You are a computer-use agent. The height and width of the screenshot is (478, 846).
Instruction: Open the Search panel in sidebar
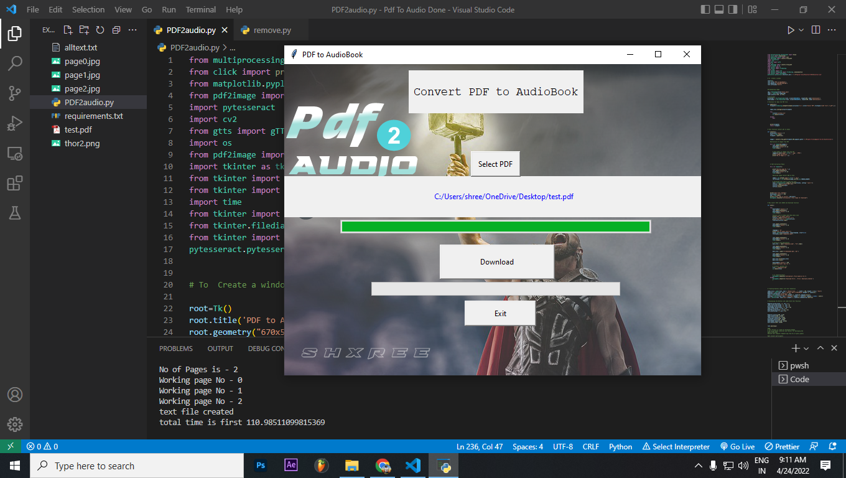pyautogui.click(x=15, y=63)
